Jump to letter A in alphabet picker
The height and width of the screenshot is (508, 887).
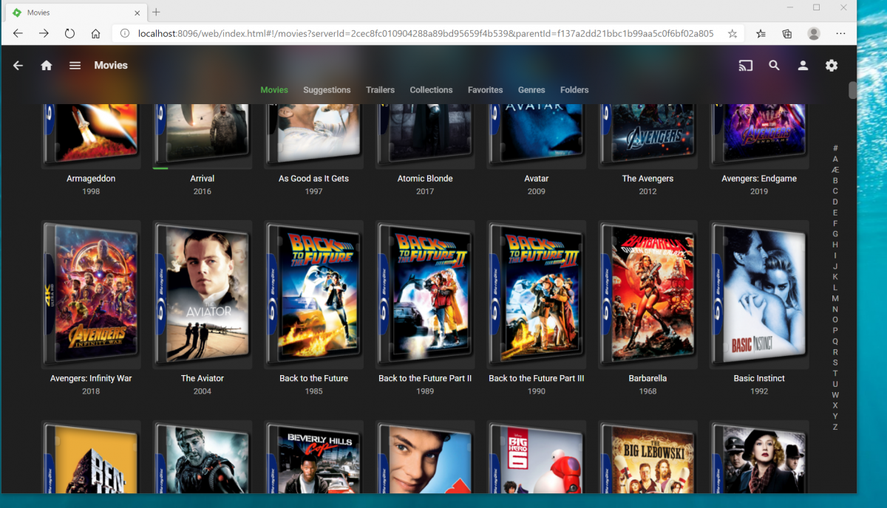pos(835,159)
